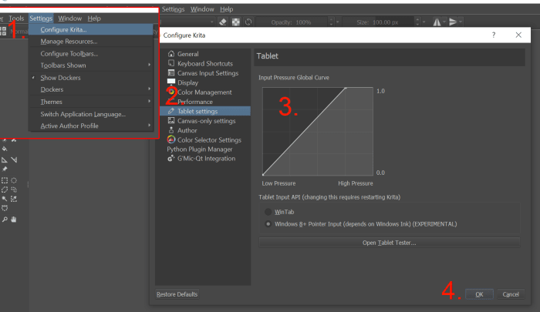540x312 pixels.
Task: Select the Elliptical Selection tool
Action: click(14, 180)
